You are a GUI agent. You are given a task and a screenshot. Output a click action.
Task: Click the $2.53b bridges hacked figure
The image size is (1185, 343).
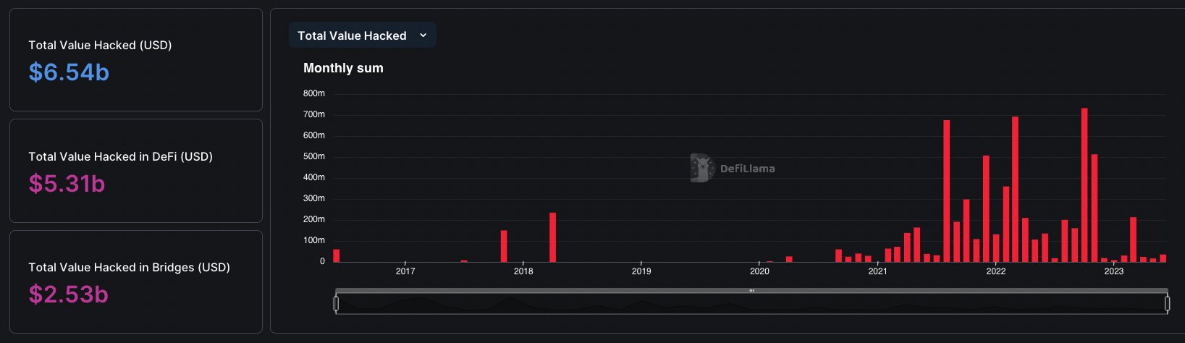[x=68, y=295]
